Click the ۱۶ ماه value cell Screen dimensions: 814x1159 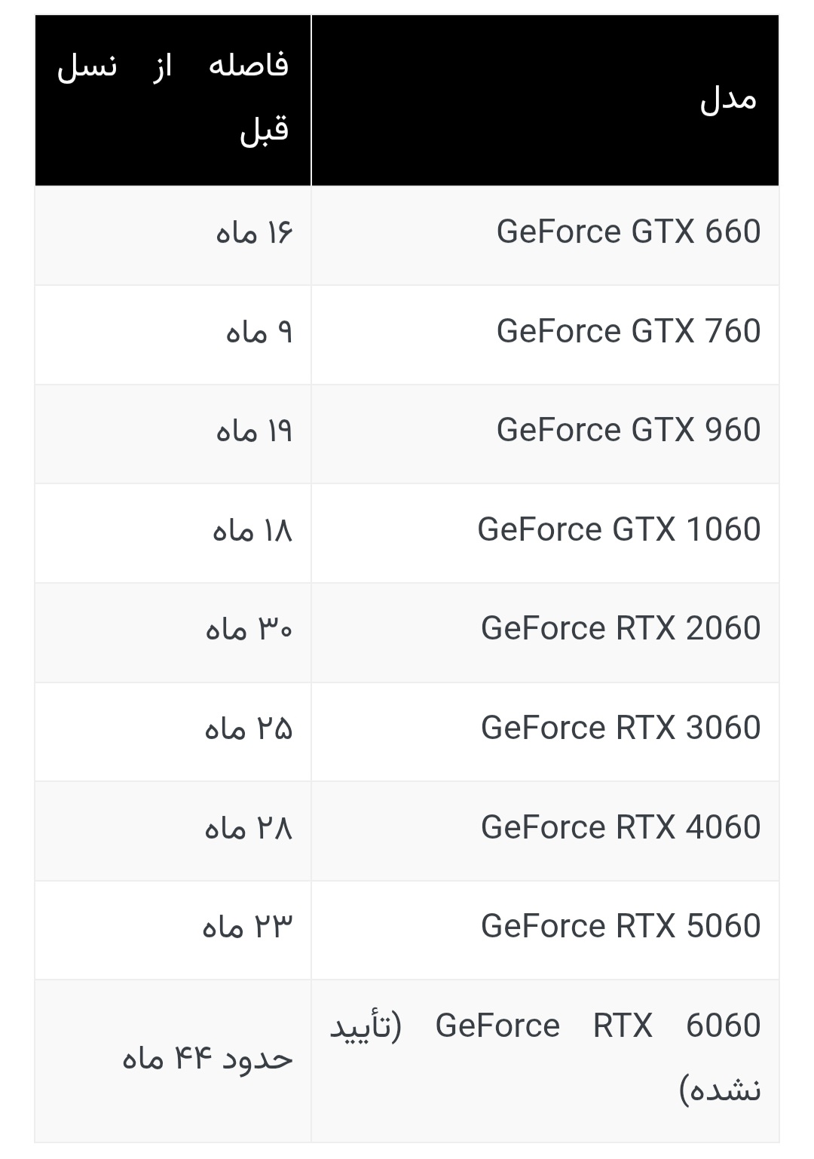click(x=173, y=235)
